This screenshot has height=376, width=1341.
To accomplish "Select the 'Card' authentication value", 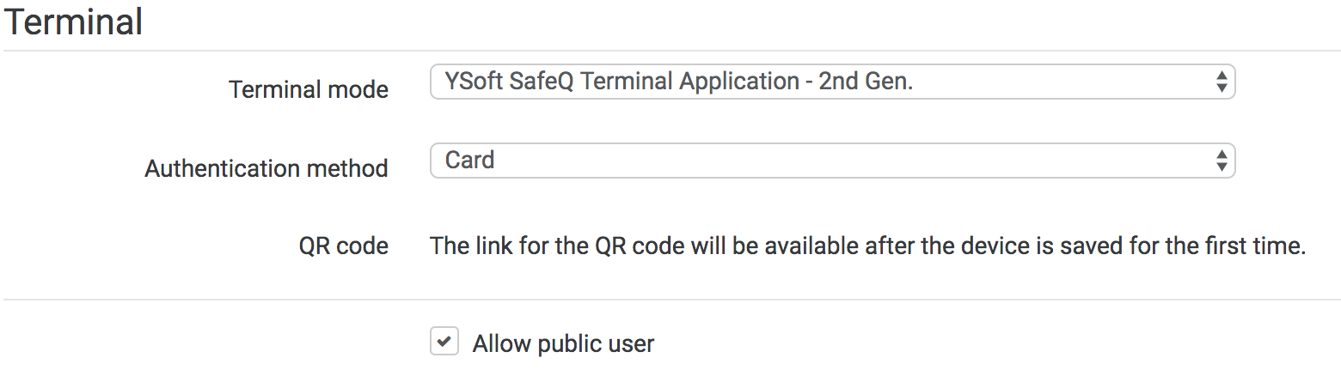I will pos(469,161).
